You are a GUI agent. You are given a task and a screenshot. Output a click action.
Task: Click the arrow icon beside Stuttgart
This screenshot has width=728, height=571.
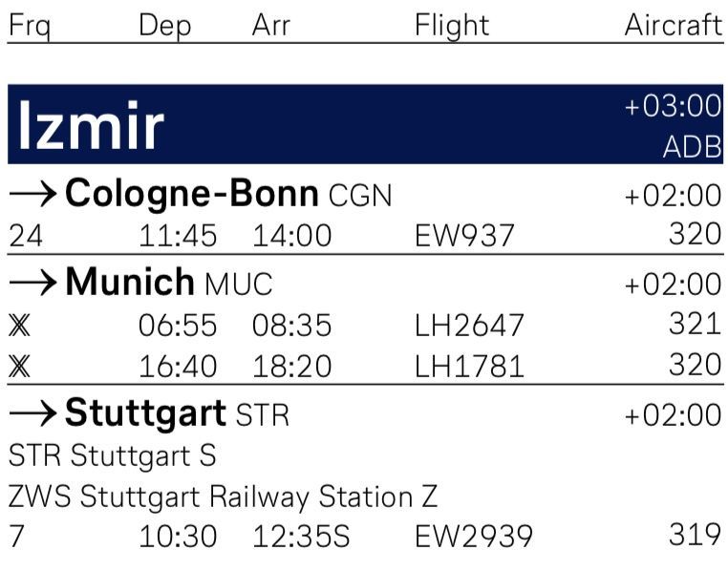pyautogui.click(x=33, y=413)
